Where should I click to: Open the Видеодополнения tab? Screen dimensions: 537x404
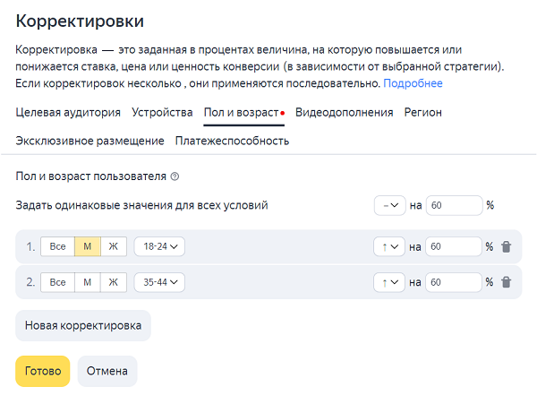345,112
